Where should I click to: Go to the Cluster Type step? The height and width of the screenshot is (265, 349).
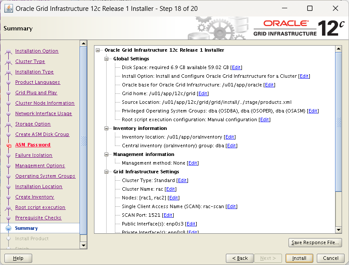tap(30, 61)
